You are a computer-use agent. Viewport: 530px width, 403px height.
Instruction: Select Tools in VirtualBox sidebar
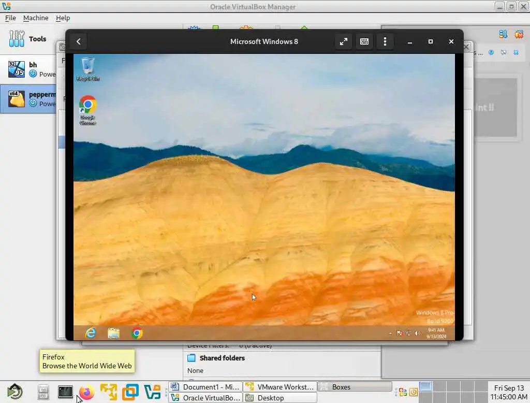pyautogui.click(x=28, y=39)
